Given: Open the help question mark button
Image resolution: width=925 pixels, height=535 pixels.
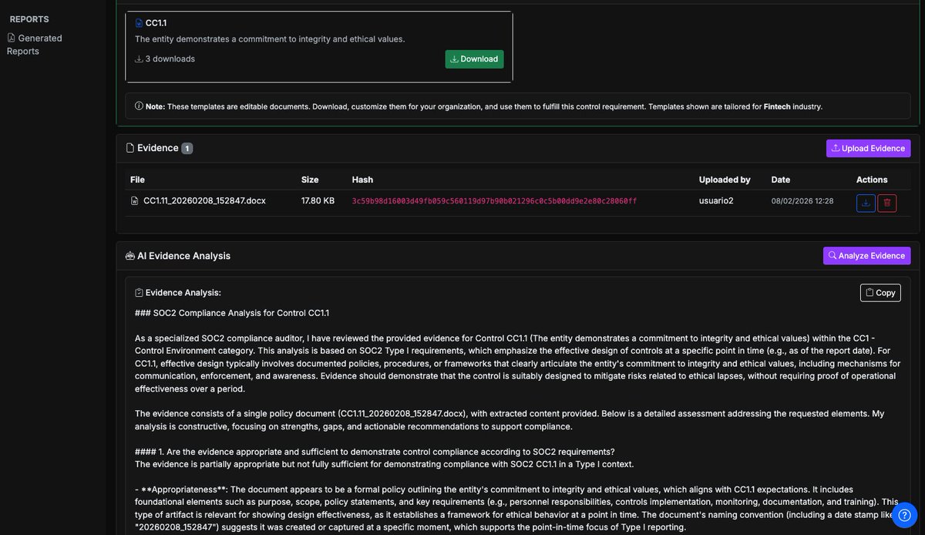Looking at the screenshot, I should pos(905,516).
